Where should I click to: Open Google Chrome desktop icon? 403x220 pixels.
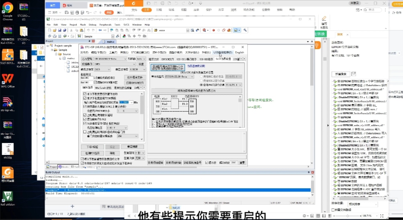click(8, 12)
